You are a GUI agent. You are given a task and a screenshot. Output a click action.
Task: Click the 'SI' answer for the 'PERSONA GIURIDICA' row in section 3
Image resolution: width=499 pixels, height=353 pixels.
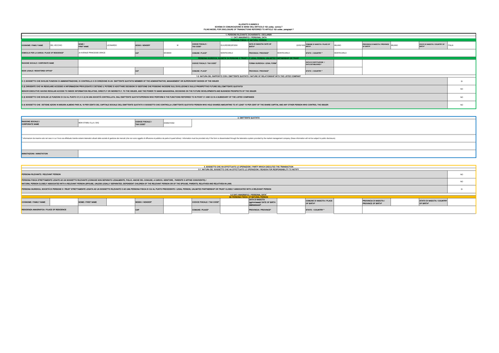pyautogui.click(x=461, y=189)
